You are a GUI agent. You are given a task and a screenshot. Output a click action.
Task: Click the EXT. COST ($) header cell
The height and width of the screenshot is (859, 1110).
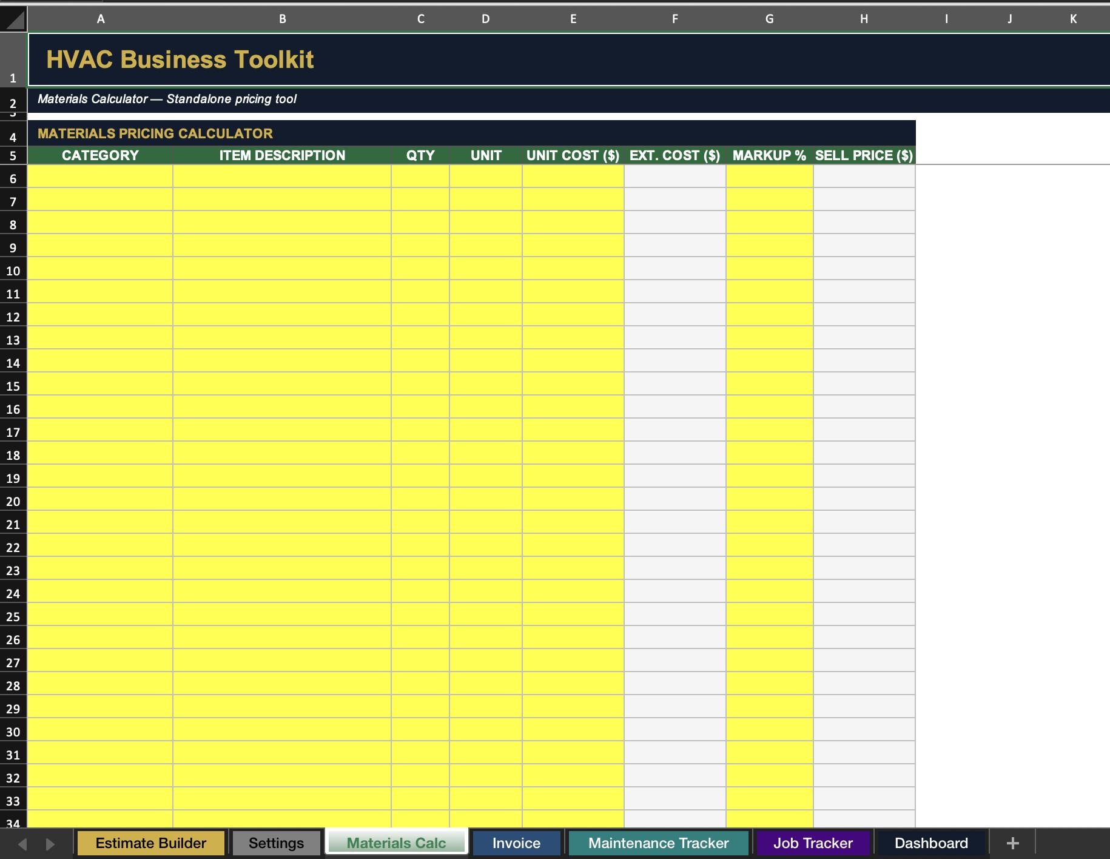(x=674, y=155)
